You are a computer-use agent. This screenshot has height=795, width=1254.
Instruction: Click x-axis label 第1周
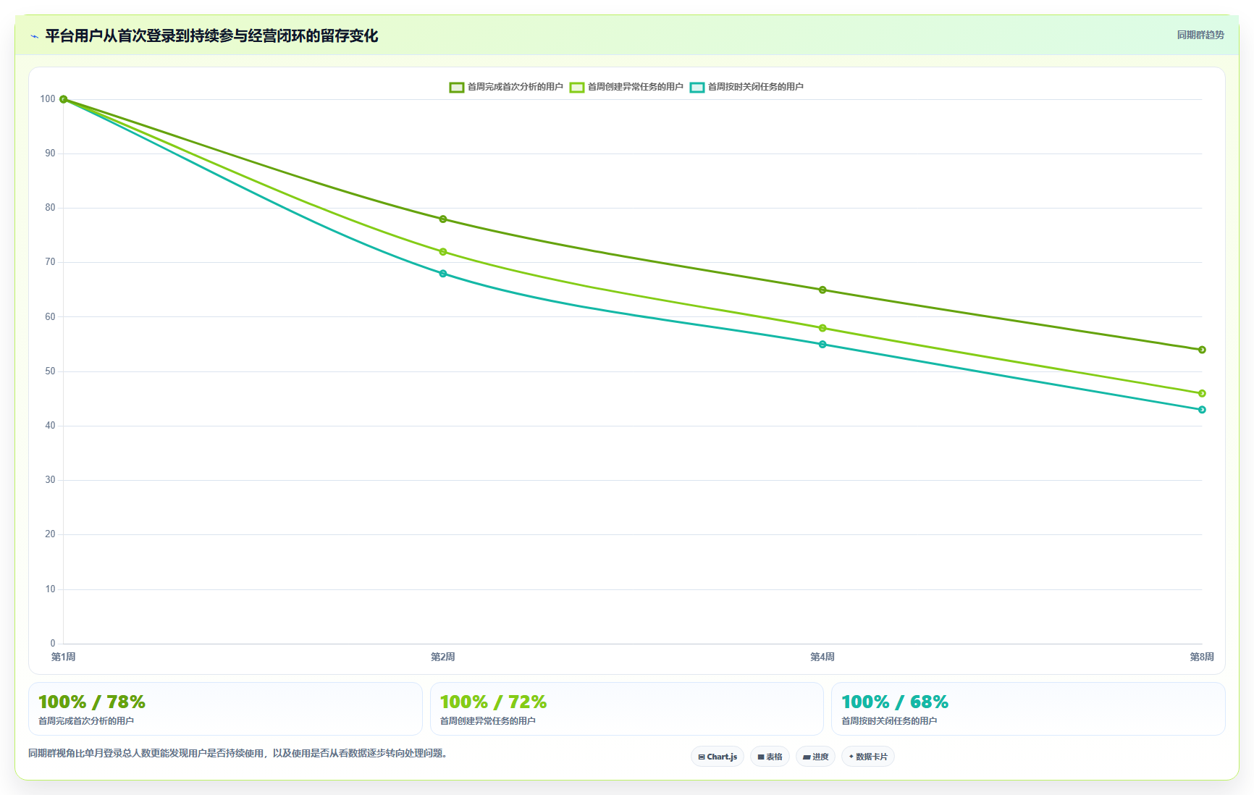pyautogui.click(x=64, y=657)
